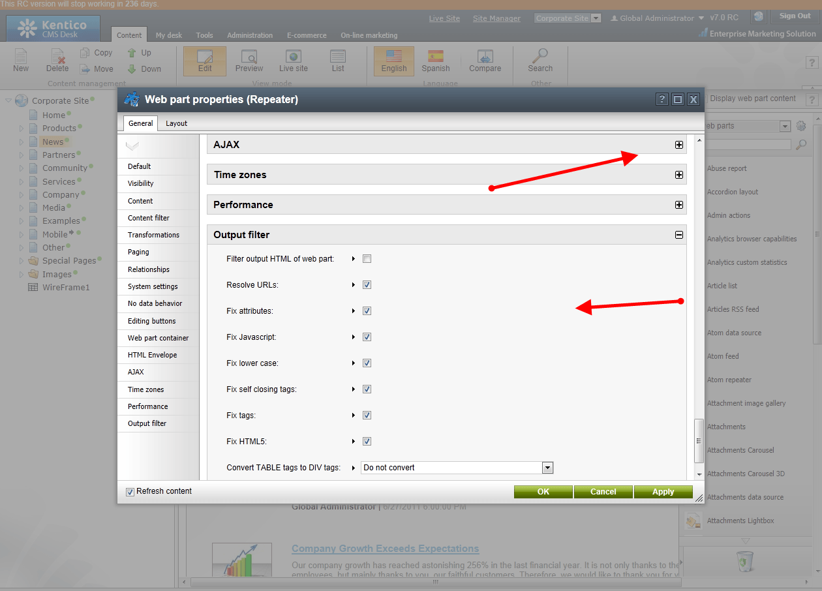Switch to the Layout tab
Image resolution: width=822 pixels, height=591 pixels.
[176, 123]
